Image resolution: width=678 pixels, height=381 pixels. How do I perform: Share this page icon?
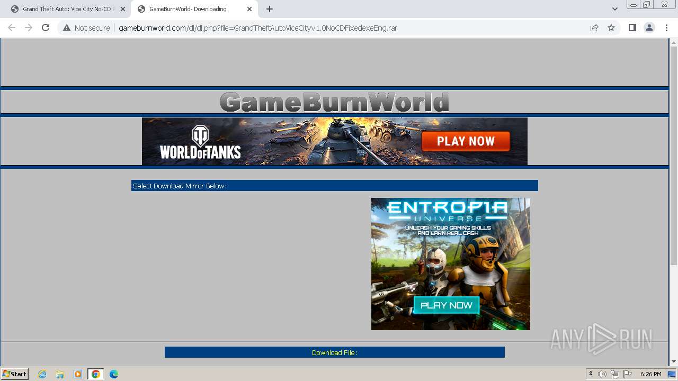pyautogui.click(x=594, y=28)
